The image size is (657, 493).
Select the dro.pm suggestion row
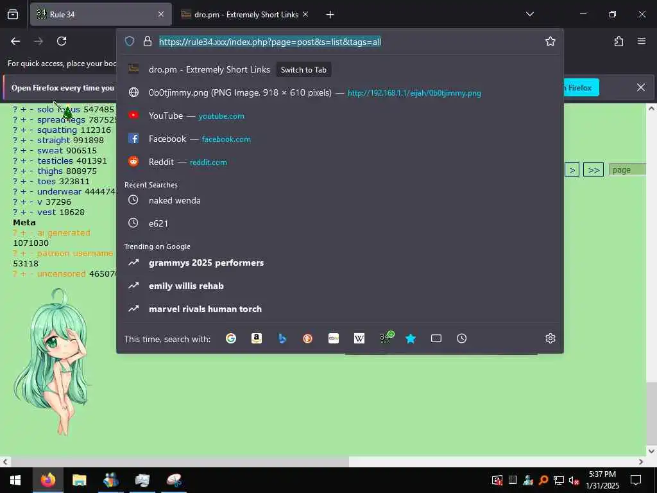point(340,69)
